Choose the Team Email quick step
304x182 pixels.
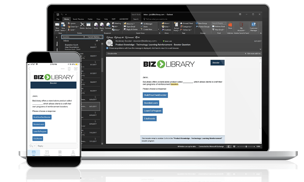[x=129, y=27]
